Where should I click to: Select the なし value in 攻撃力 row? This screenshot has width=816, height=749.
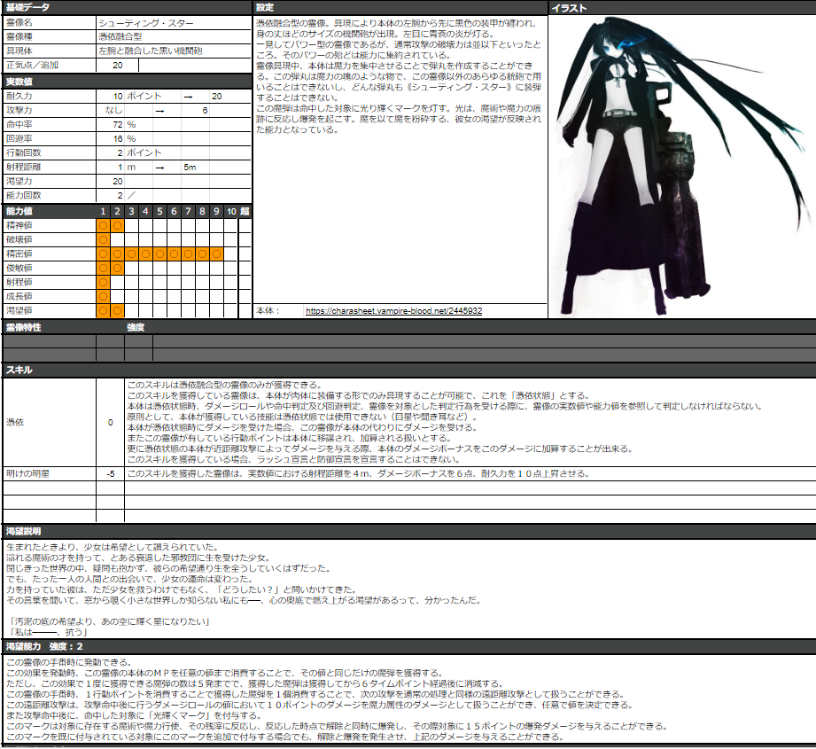click(x=113, y=110)
